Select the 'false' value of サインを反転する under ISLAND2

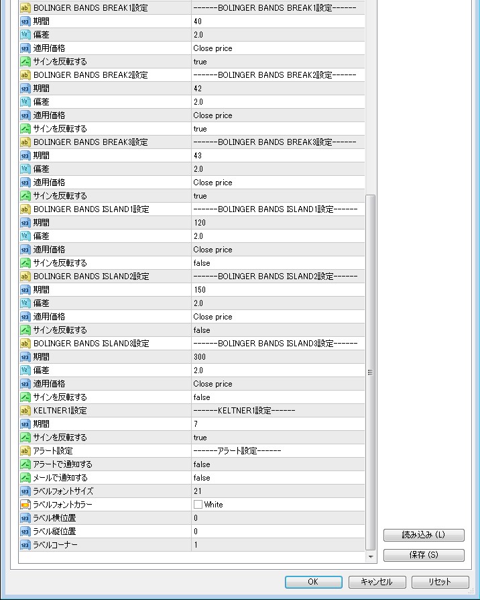202,330
